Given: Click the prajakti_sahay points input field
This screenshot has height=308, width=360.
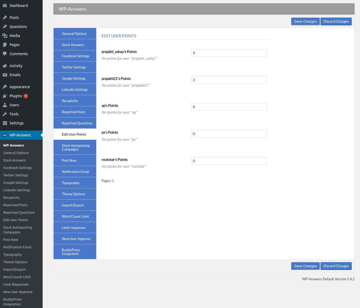Looking at the screenshot, I should tap(229, 53).
